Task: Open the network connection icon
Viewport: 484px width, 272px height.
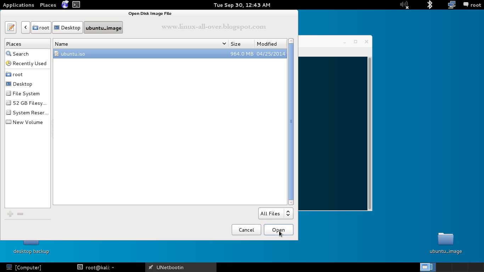Action: [452, 5]
